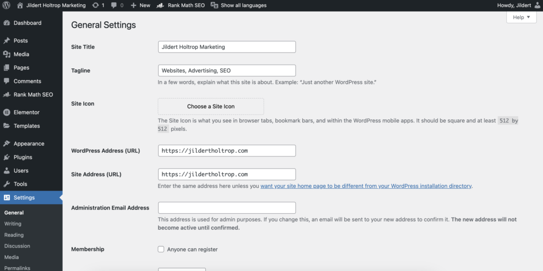This screenshot has height=271, width=543.
Task: Open the Plugins menu
Action: [31, 157]
